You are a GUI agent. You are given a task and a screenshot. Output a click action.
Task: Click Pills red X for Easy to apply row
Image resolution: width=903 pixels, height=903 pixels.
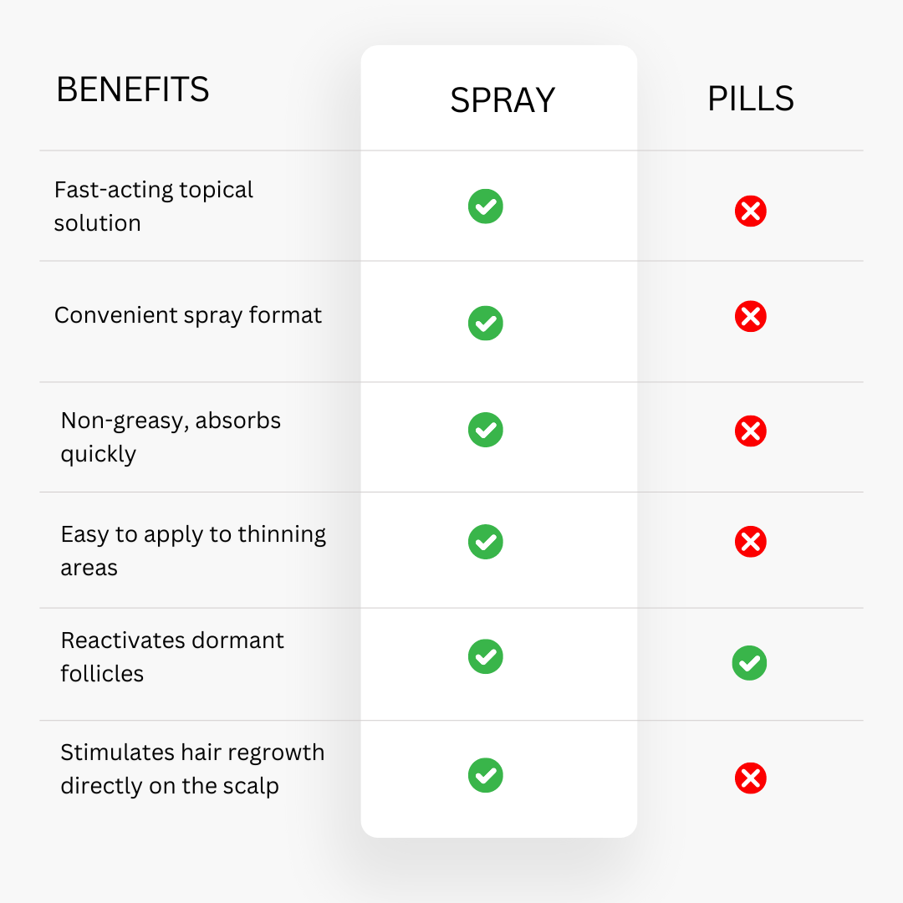(x=750, y=541)
